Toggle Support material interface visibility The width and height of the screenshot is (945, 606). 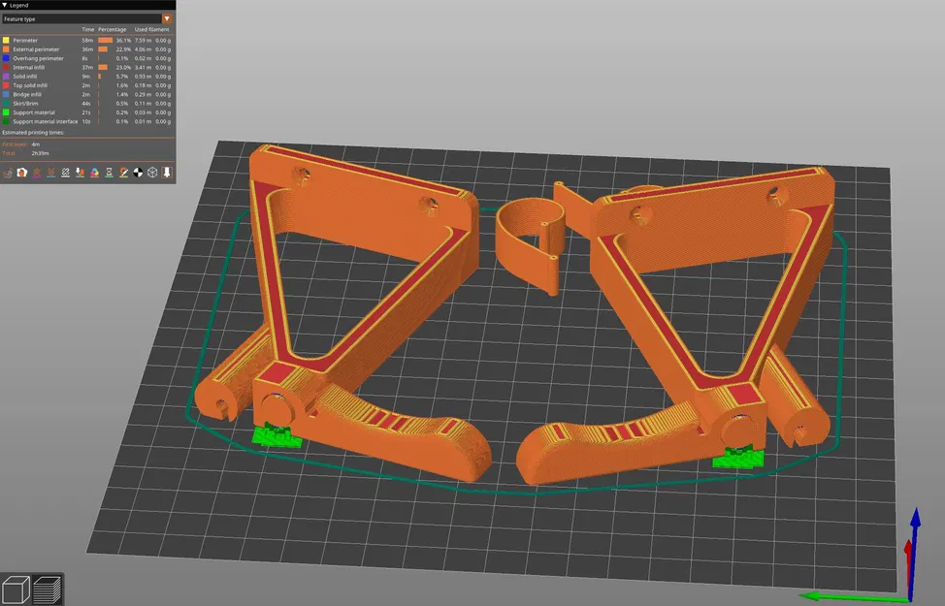tap(88, 121)
